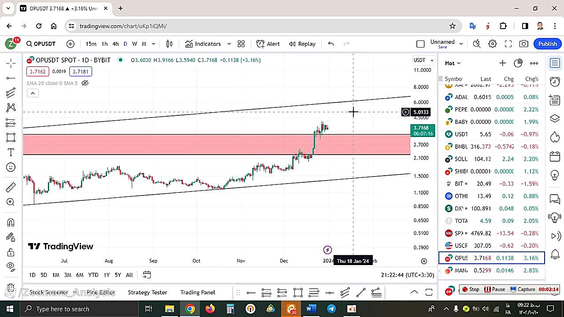Open the Fib/pitchfork tools icon
The width and height of the screenshot is (564, 317).
tap(11, 92)
